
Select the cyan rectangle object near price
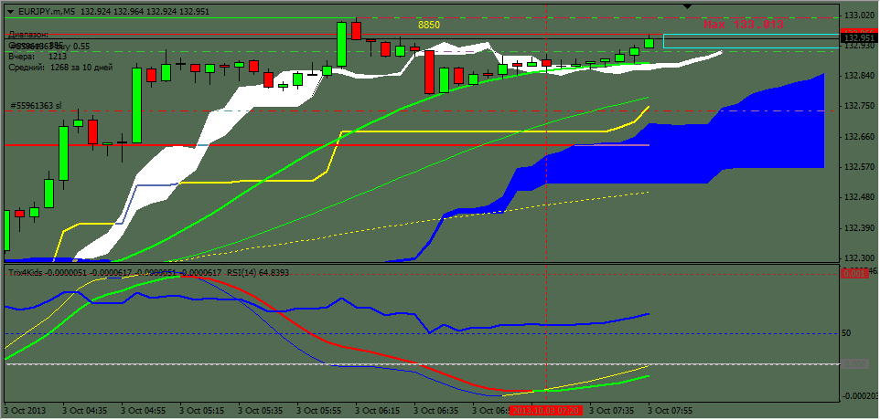(752, 41)
